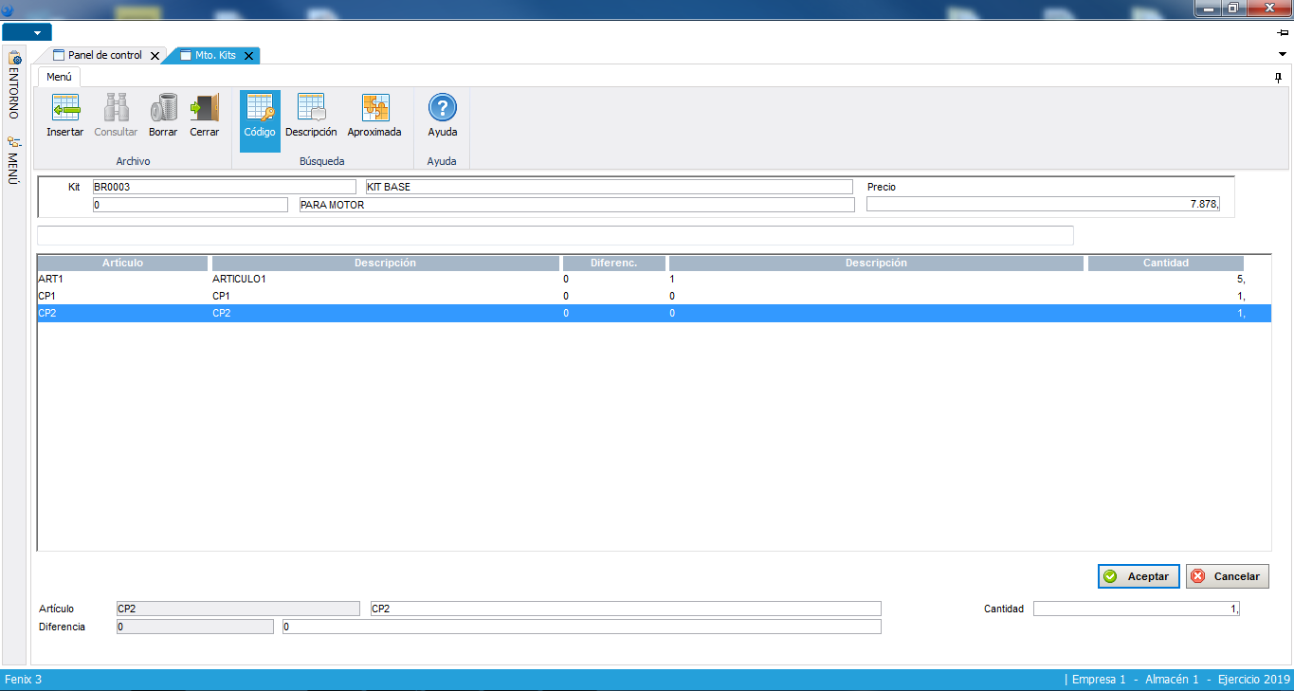This screenshot has width=1294, height=691.
Task: Click the Insertar toolbar icon
Action: point(64,108)
